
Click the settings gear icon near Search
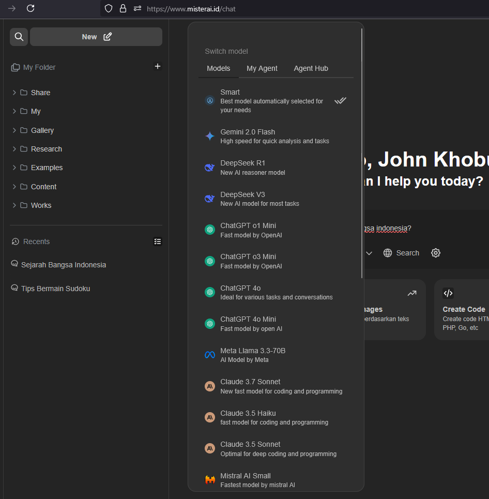click(436, 253)
